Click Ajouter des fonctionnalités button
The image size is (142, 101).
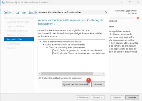(76, 84)
